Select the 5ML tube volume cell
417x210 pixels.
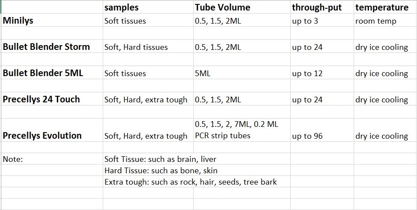click(x=203, y=73)
